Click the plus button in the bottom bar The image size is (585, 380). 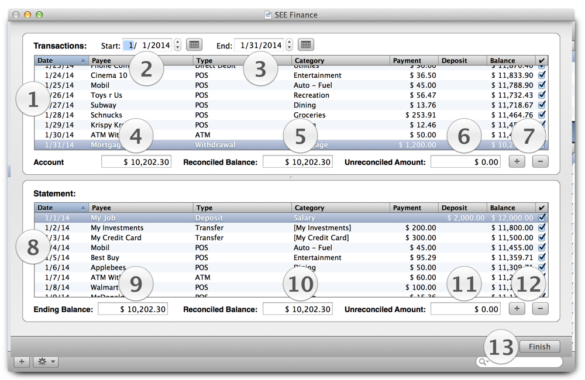[22, 361]
